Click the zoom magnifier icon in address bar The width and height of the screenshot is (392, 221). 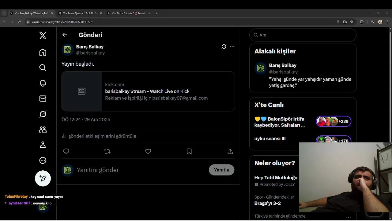click(x=338, y=22)
